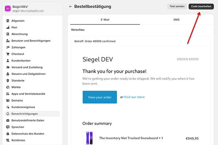The width and height of the screenshot is (218, 145).
Task: Click the store avatar at top left
Action: [8, 7]
